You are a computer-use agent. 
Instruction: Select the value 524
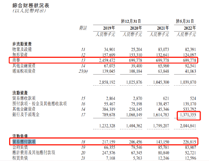(193, 99)
